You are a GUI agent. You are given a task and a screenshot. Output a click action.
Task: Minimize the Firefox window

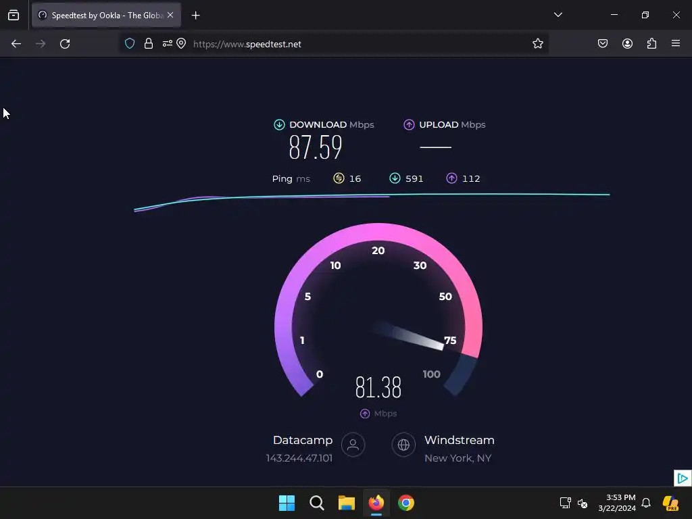614,15
